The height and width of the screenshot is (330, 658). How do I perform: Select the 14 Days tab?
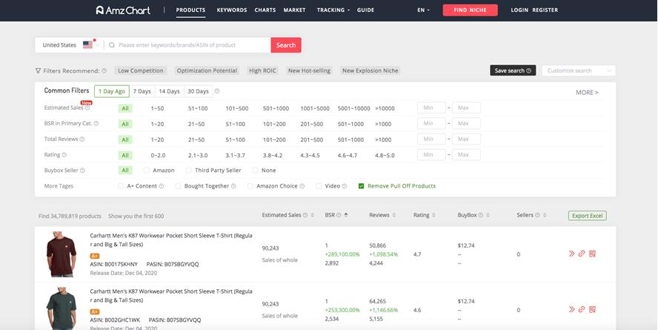click(x=169, y=91)
